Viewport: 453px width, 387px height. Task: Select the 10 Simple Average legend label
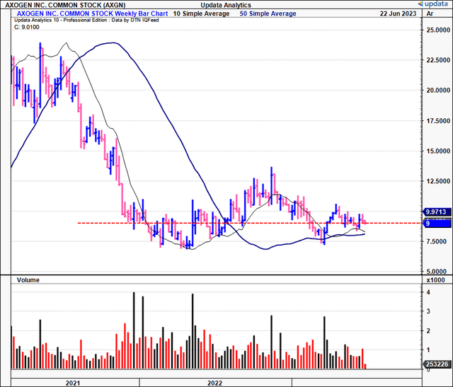click(x=201, y=13)
